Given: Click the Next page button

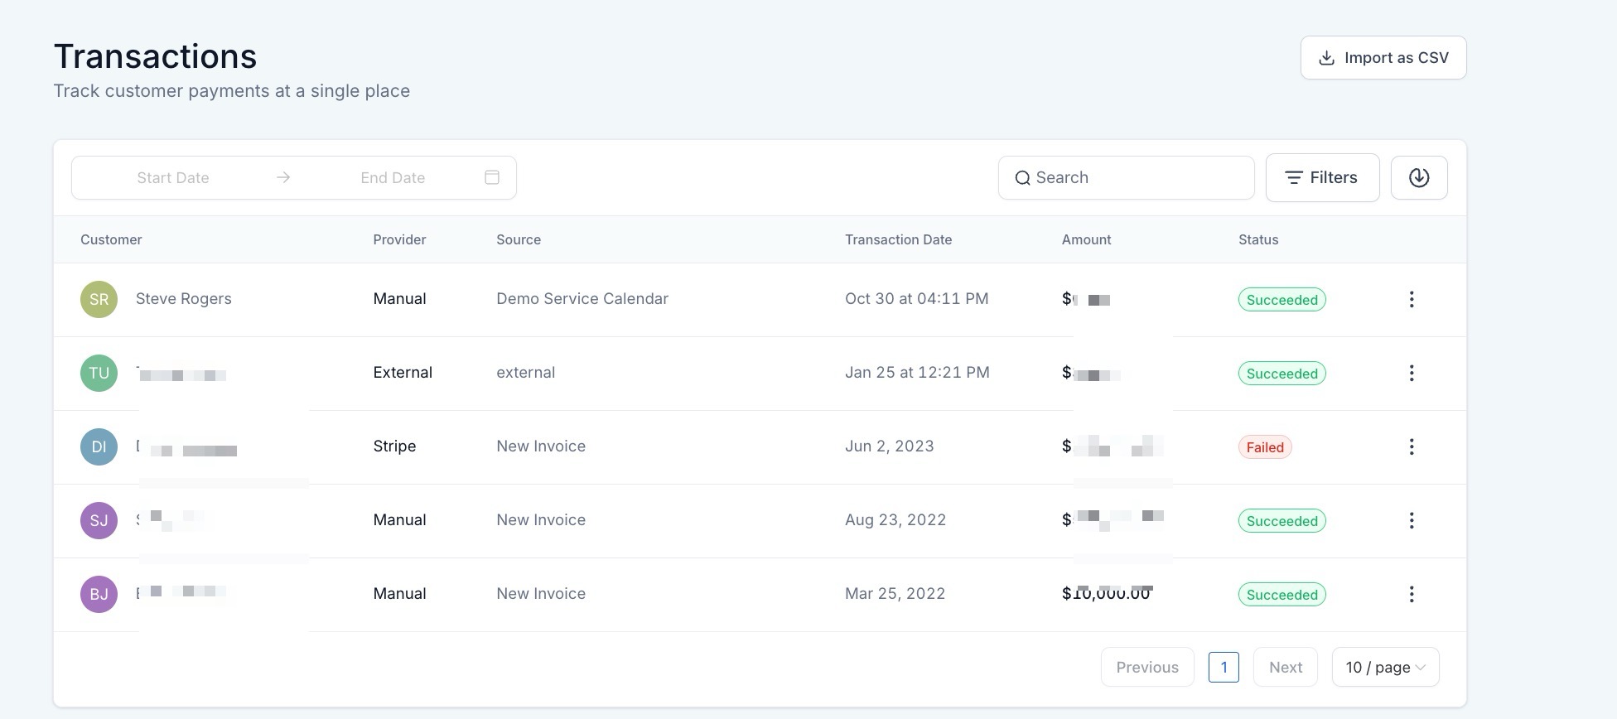Looking at the screenshot, I should pos(1285,668).
